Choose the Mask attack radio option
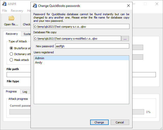 click(11, 60)
